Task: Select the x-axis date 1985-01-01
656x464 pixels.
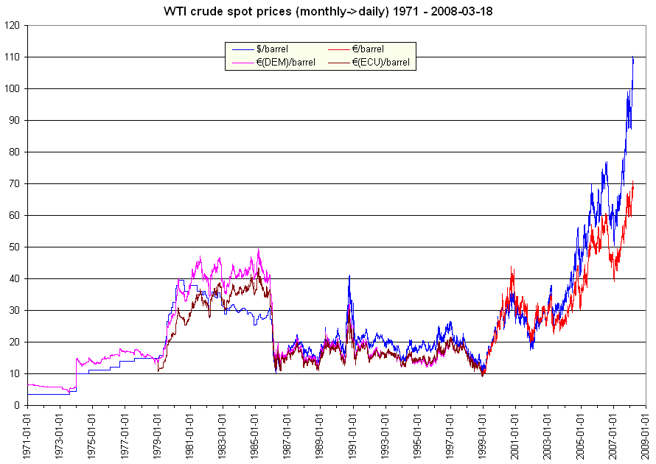Action: tap(256, 435)
